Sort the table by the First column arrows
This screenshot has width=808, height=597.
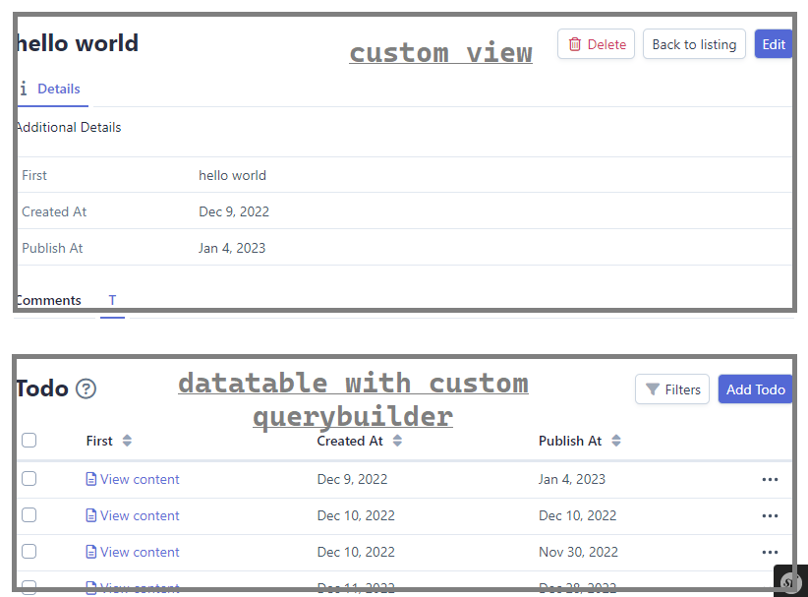[129, 441]
